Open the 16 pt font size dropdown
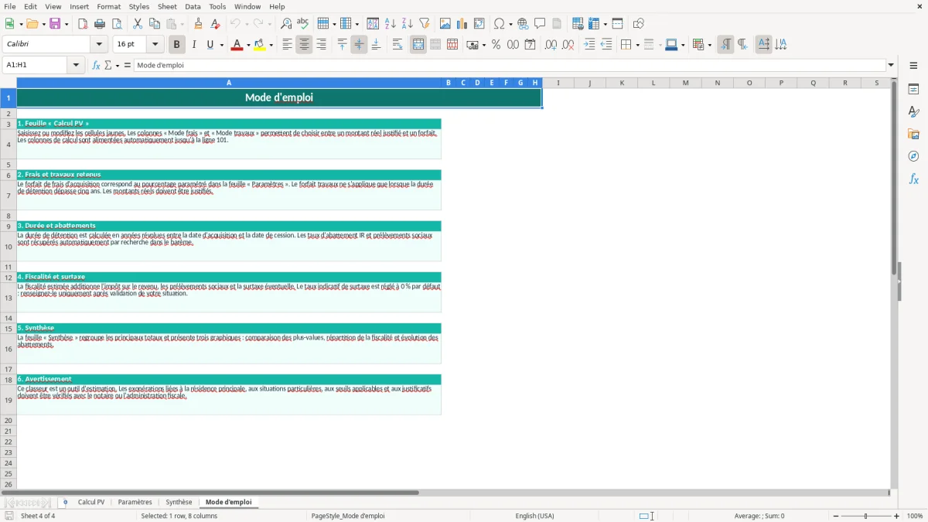 tap(155, 45)
